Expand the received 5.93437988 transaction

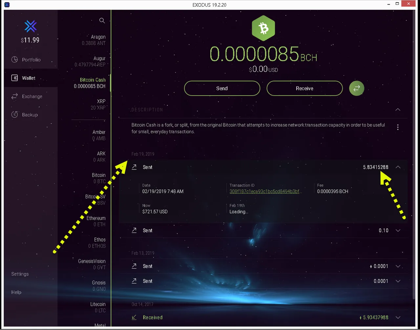[398, 318]
